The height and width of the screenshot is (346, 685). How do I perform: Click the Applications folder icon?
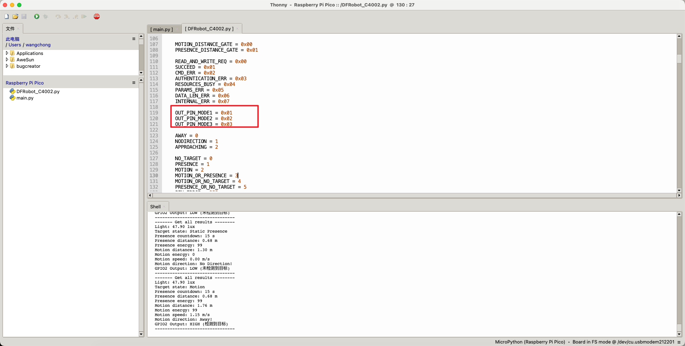[x=12, y=53]
